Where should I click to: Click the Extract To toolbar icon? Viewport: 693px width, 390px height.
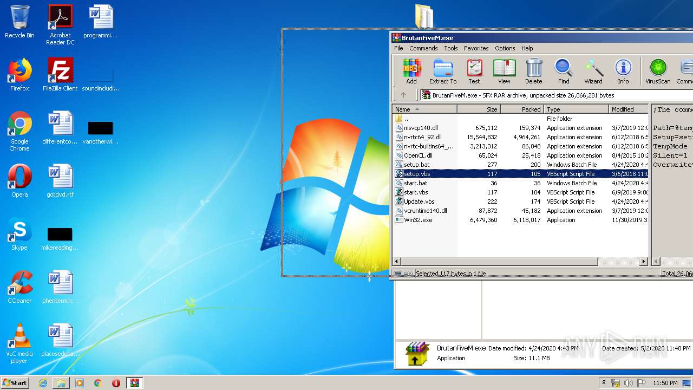coord(443,71)
